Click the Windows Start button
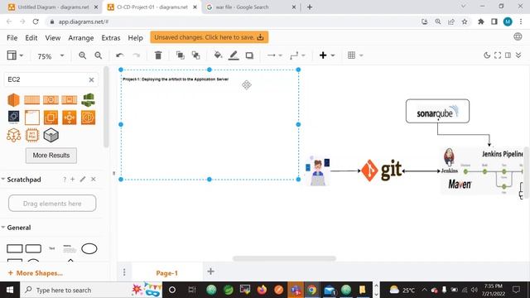Viewport: 530px width, 298px height. pos(10,290)
